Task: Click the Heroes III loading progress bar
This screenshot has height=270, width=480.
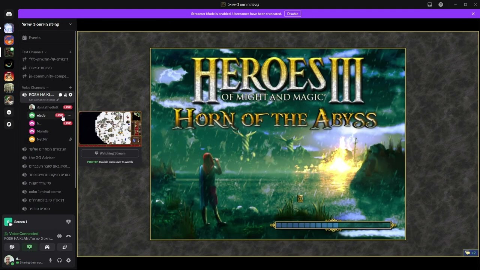Action: [x=333, y=225]
